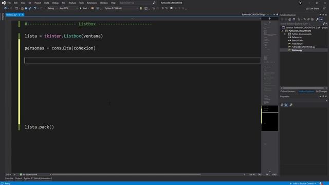329x185 pixels.
Task: Click the Categorized icon in Properties panel
Action: [282, 105]
